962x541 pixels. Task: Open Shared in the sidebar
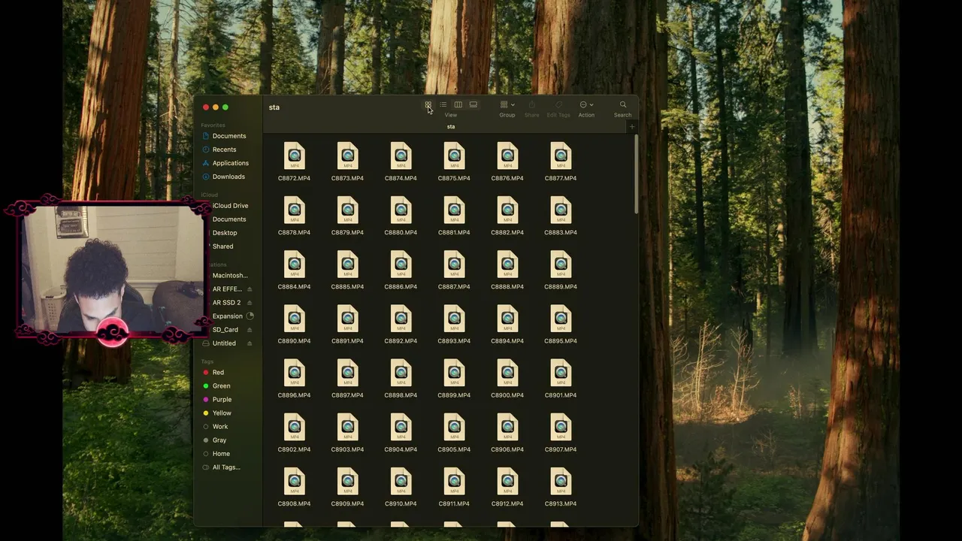[x=222, y=246]
